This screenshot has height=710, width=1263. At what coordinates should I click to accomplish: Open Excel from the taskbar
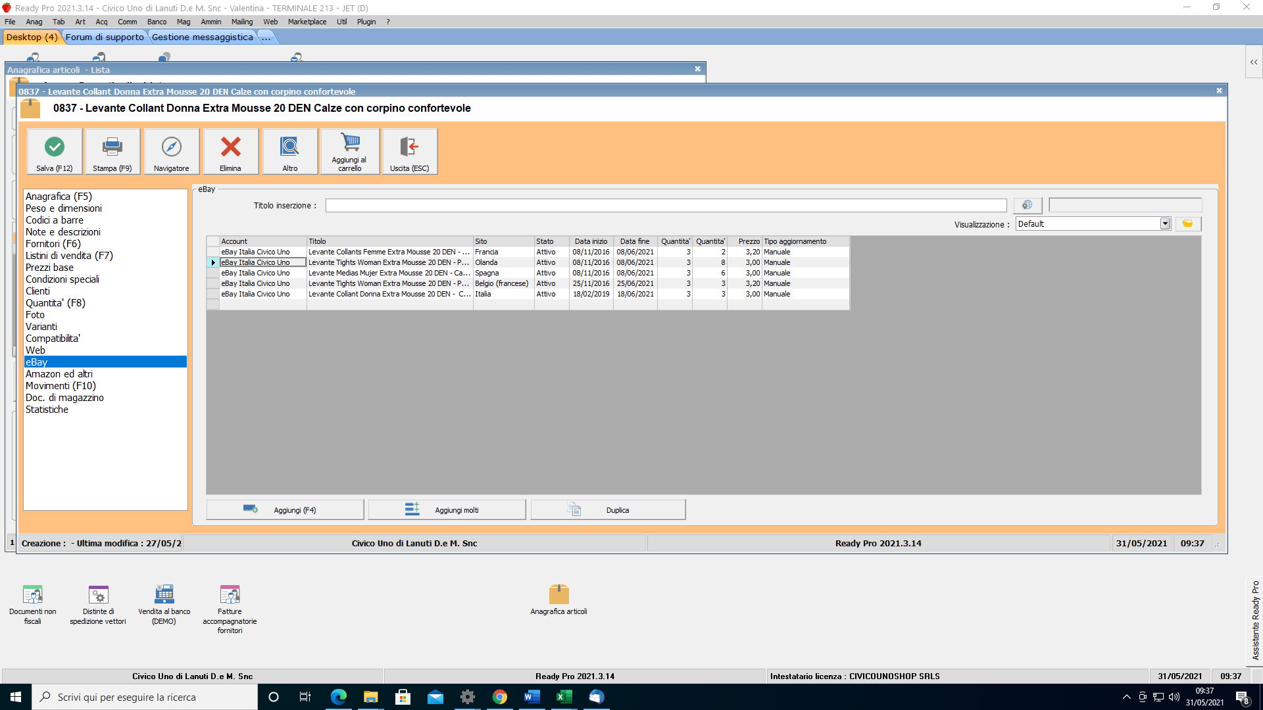click(x=564, y=697)
